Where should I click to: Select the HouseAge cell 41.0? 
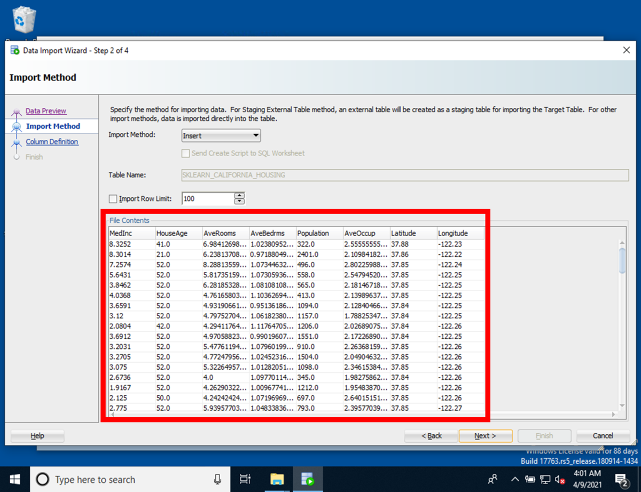[178, 244]
